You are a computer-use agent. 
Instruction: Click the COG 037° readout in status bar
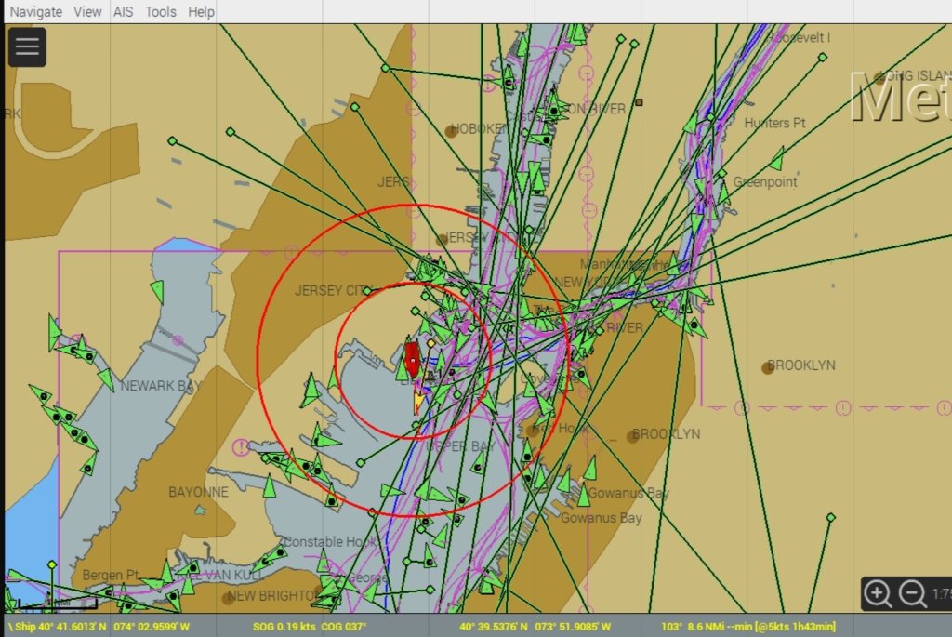point(345,627)
